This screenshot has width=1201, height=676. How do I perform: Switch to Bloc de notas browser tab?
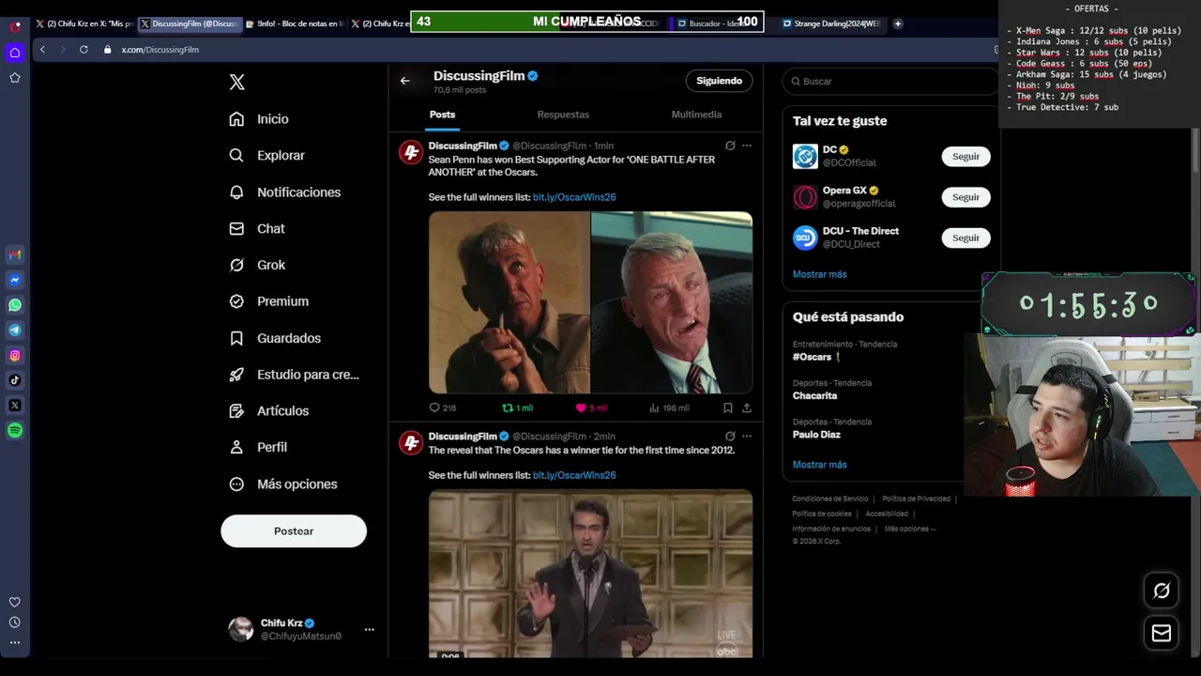pyautogui.click(x=294, y=23)
